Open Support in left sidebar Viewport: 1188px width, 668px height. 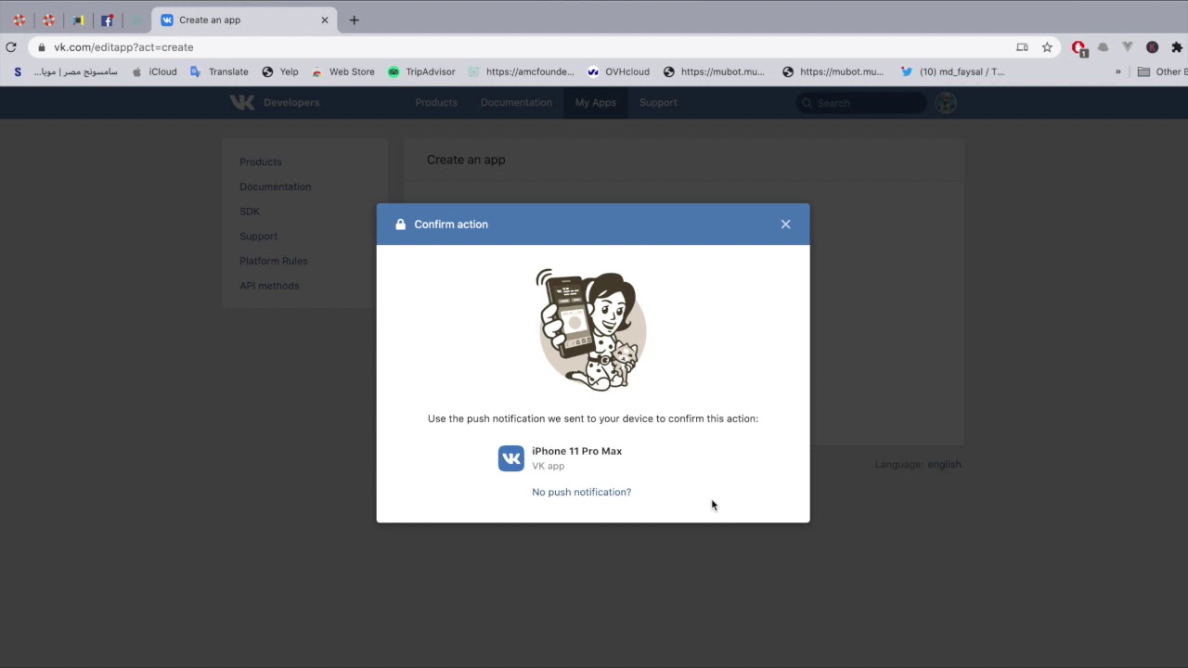(258, 236)
